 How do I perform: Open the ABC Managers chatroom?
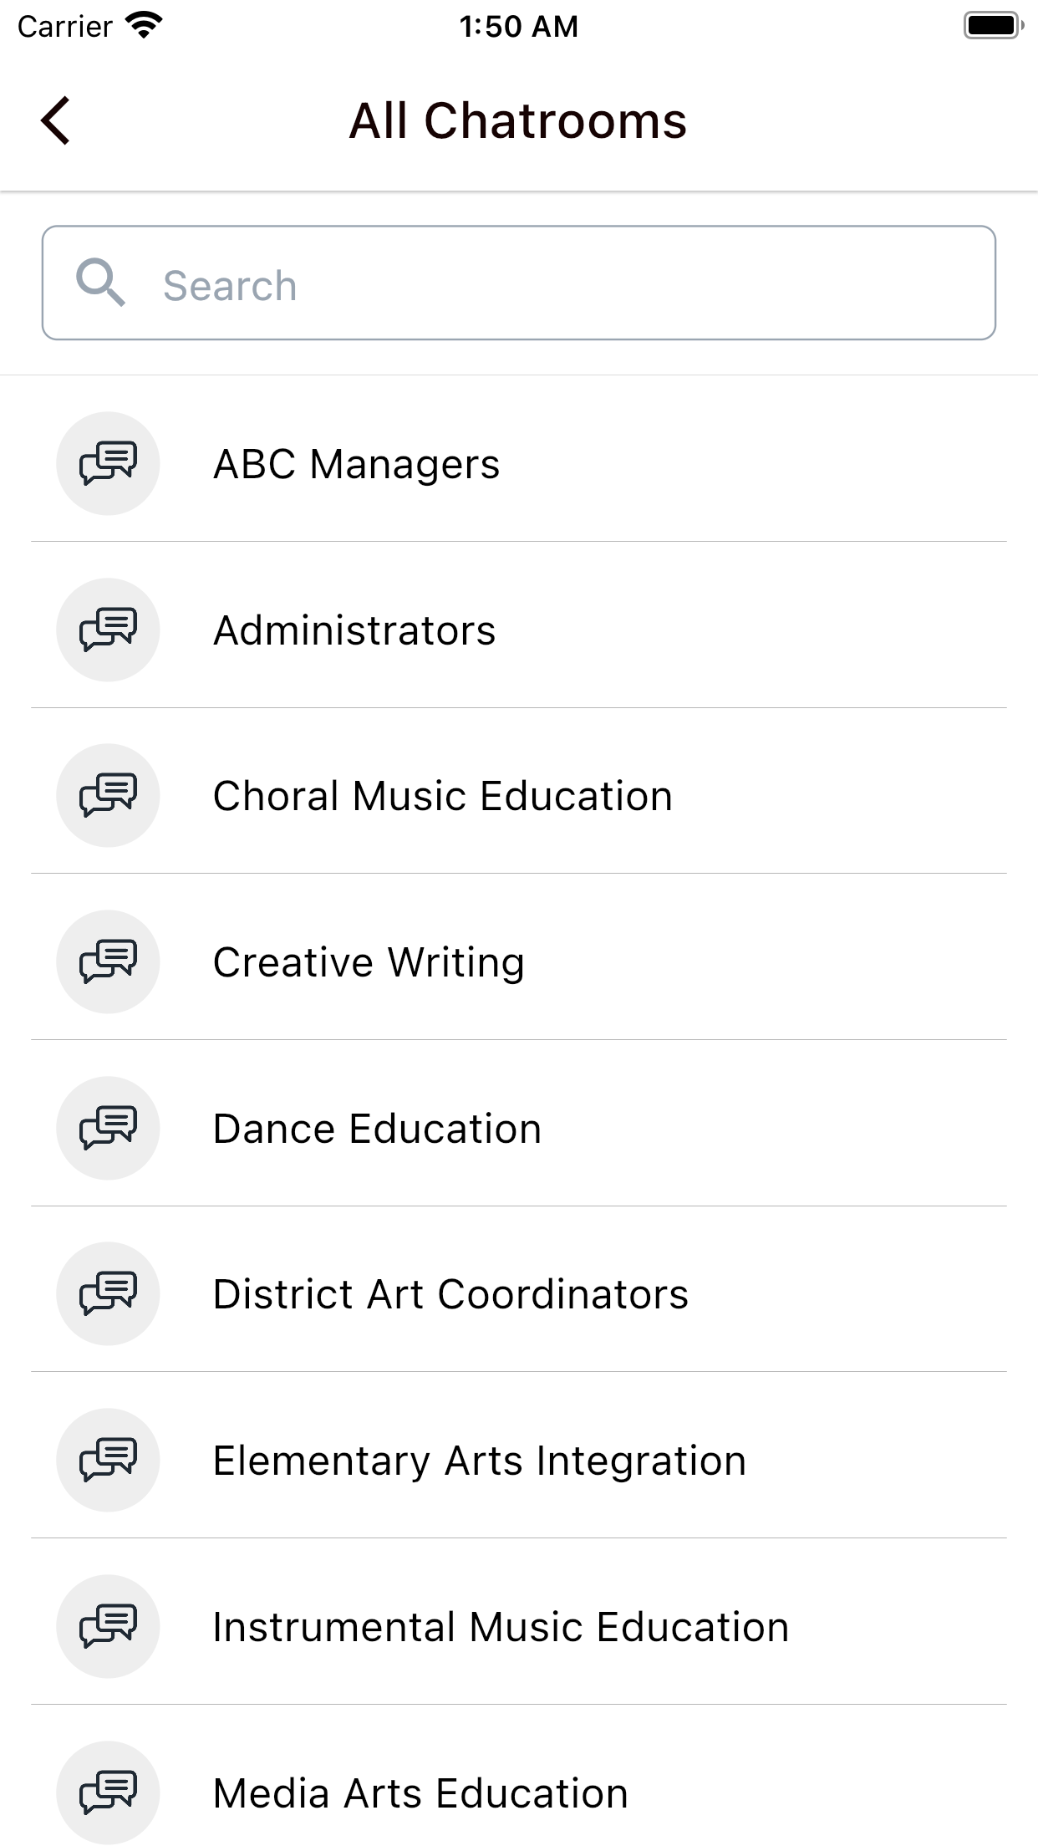click(x=357, y=464)
